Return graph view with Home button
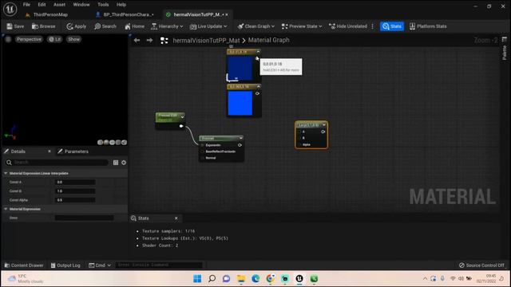 click(135, 26)
